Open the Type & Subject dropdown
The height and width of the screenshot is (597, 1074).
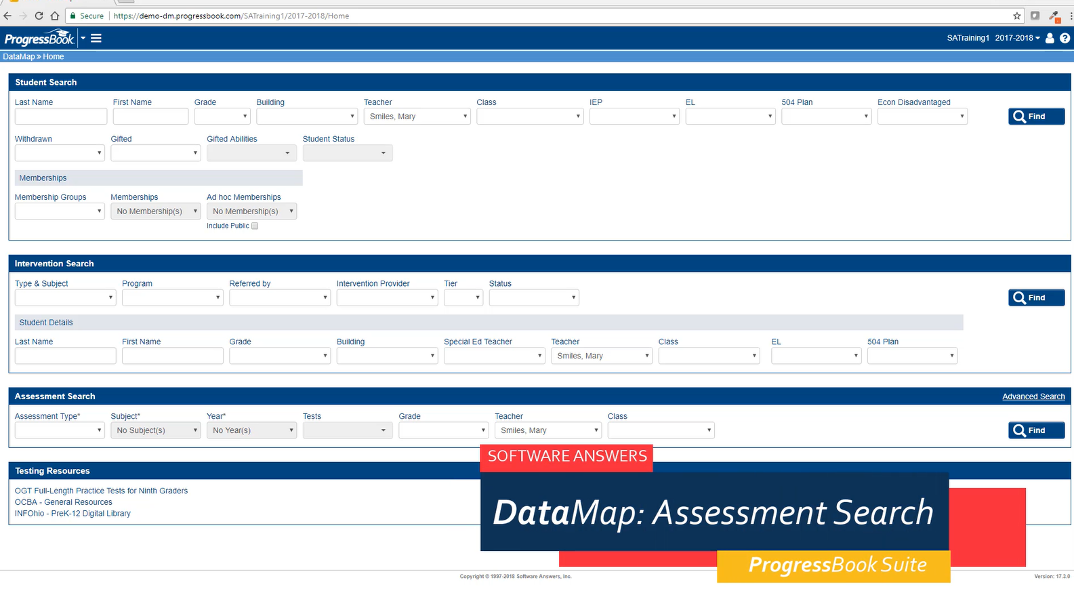66,297
